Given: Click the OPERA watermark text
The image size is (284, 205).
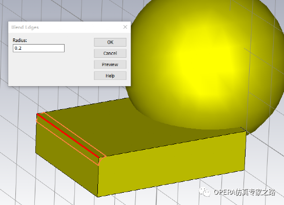Looking at the screenshot, I should [x=245, y=192].
